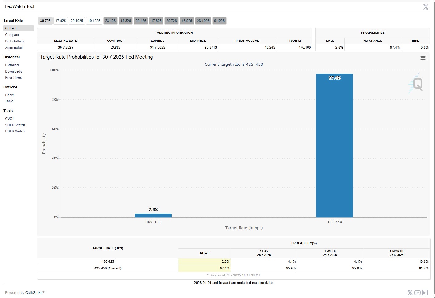435x298 pixels.
Task: Select the 17 925 meeting tab
Action: (61, 21)
